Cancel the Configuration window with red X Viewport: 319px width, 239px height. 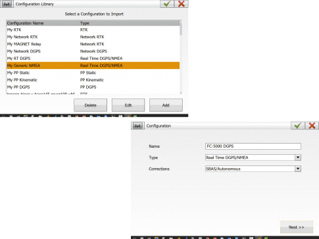(312, 125)
